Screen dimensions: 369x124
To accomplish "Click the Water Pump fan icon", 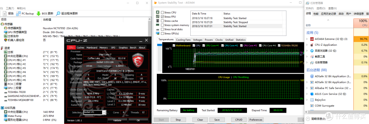I will [6, 116].
